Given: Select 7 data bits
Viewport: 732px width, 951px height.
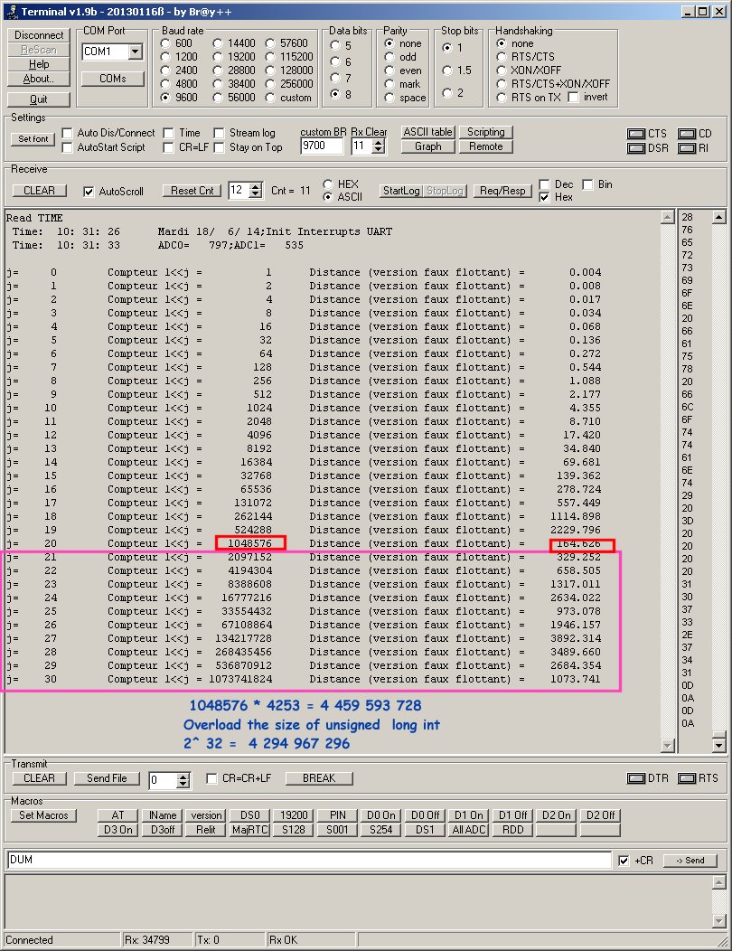Looking at the screenshot, I should (334, 78).
